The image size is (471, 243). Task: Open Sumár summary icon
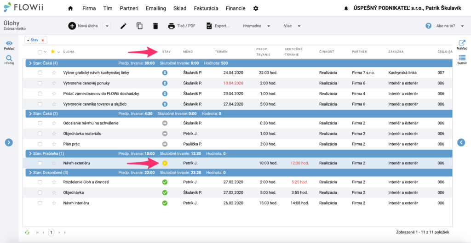462,59
